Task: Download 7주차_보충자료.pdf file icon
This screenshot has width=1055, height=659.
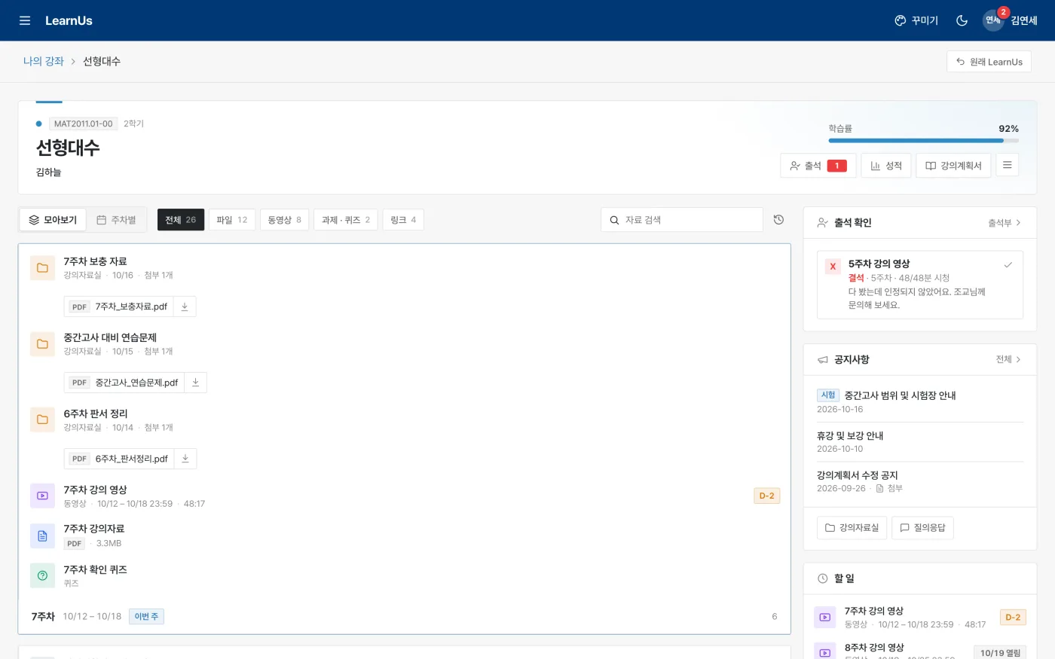Action: [185, 307]
